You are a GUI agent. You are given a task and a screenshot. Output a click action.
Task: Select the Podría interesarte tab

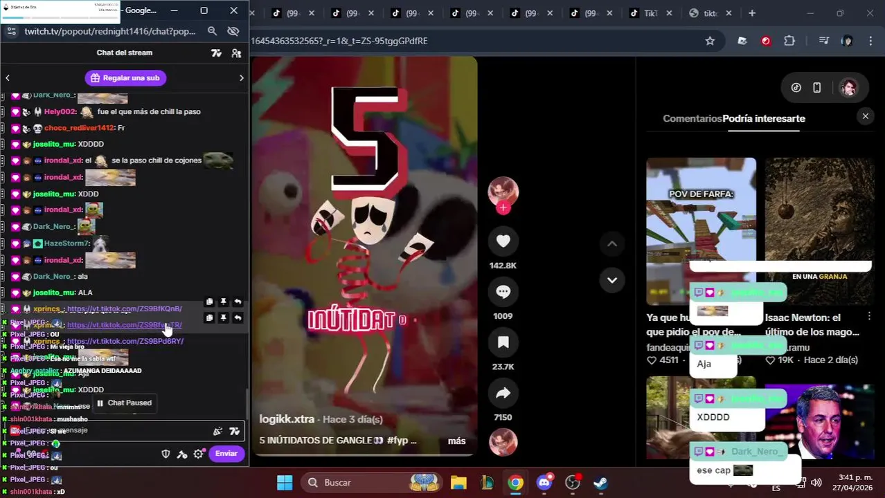coord(764,118)
